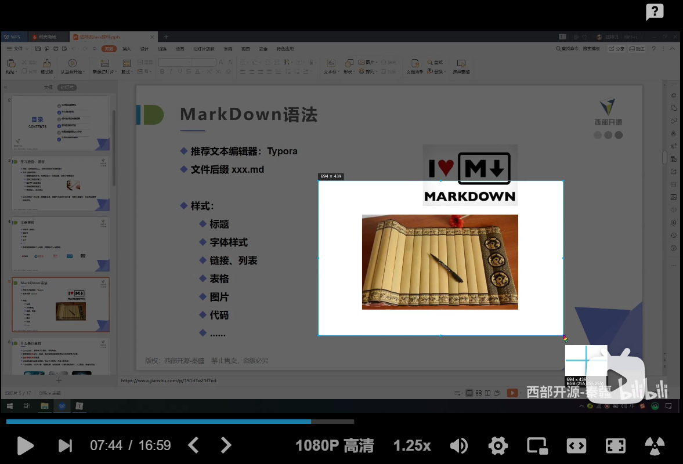The image size is (683, 464).
Task: Open File Explorer from taskbar
Action: pyautogui.click(x=45, y=406)
